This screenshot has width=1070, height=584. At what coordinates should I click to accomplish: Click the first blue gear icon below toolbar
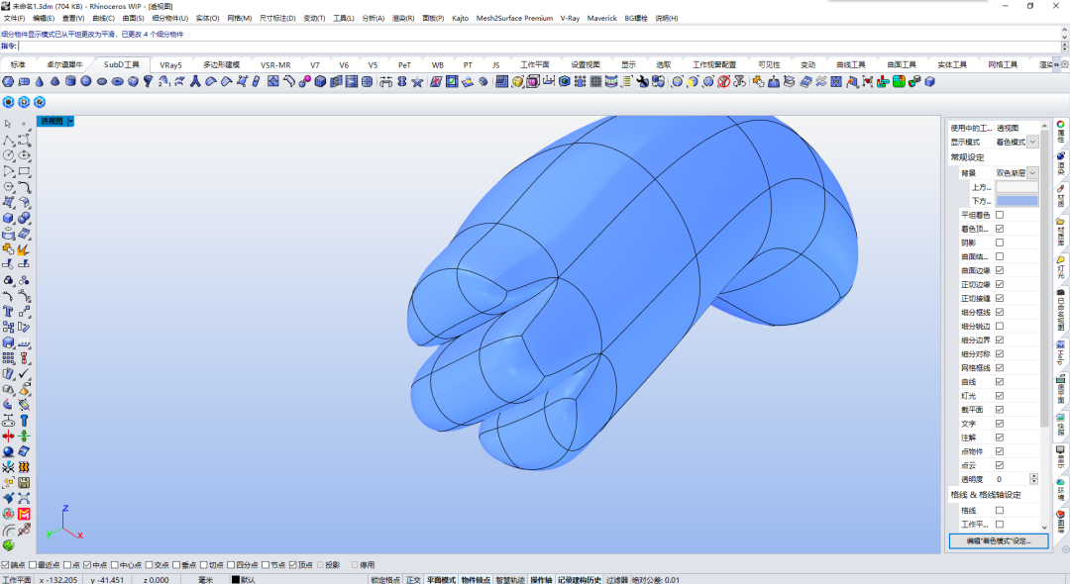8,102
